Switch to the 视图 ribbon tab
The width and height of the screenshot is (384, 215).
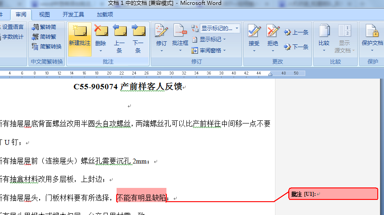(44, 15)
